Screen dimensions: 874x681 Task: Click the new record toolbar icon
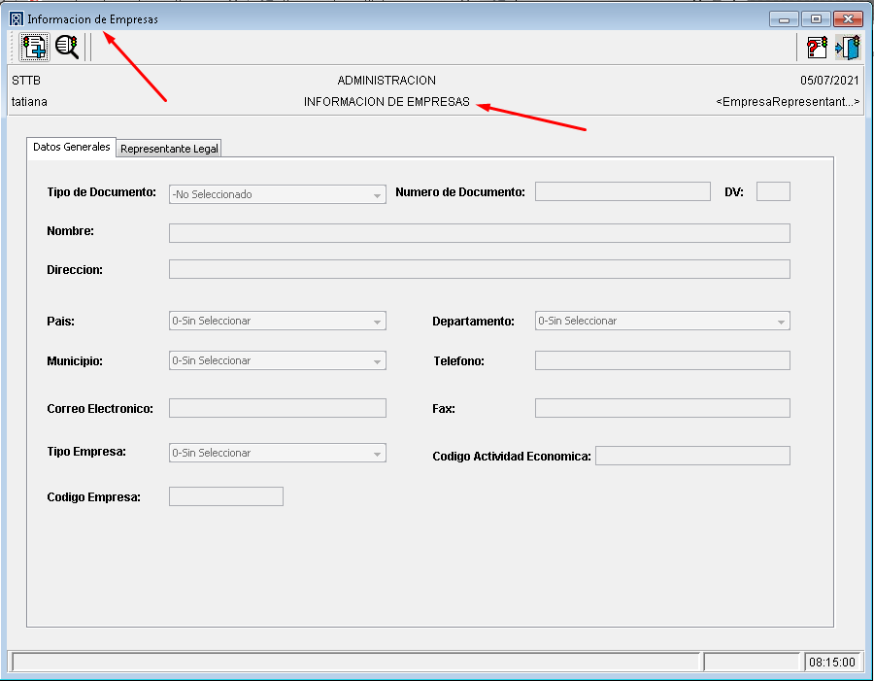[35, 47]
